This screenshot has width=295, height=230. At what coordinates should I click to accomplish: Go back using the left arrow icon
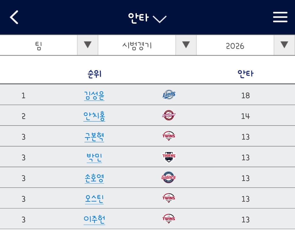tap(14, 17)
